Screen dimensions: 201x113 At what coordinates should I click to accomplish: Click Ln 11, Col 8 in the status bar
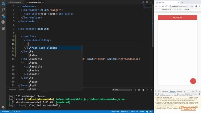[x=115, y=112]
